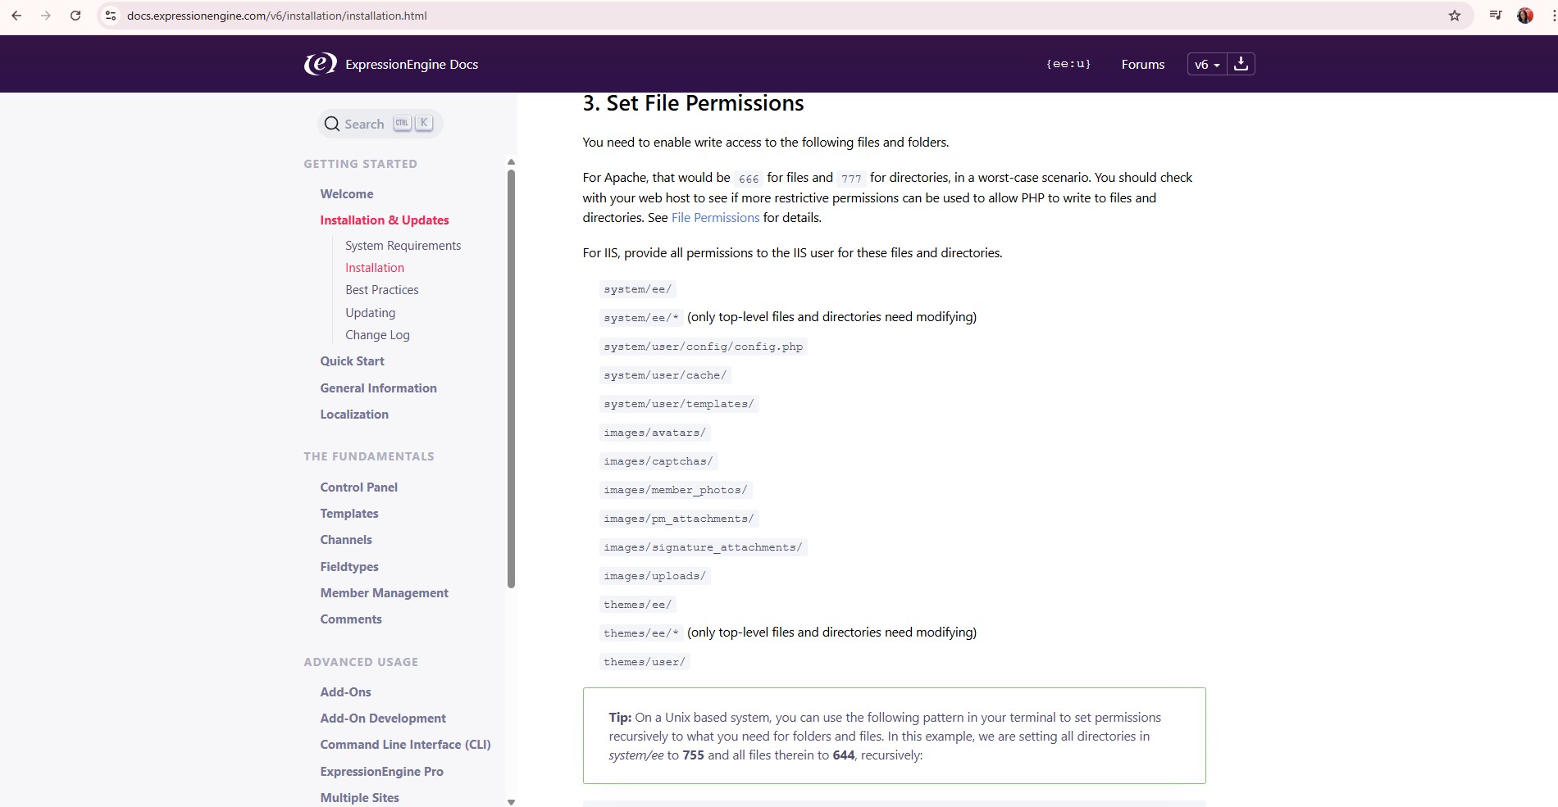Open the v6 version dropdown
The height and width of the screenshot is (807, 1558).
coord(1205,64)
